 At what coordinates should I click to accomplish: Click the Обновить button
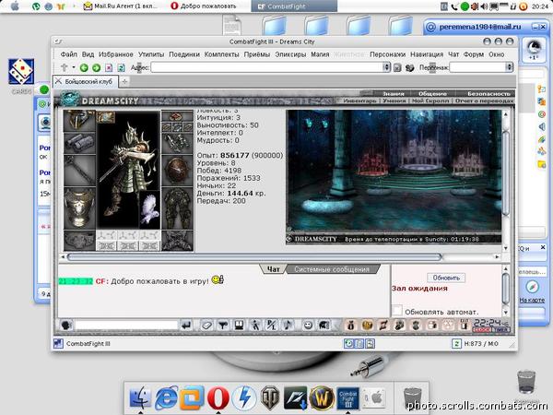tap(446, 278)
